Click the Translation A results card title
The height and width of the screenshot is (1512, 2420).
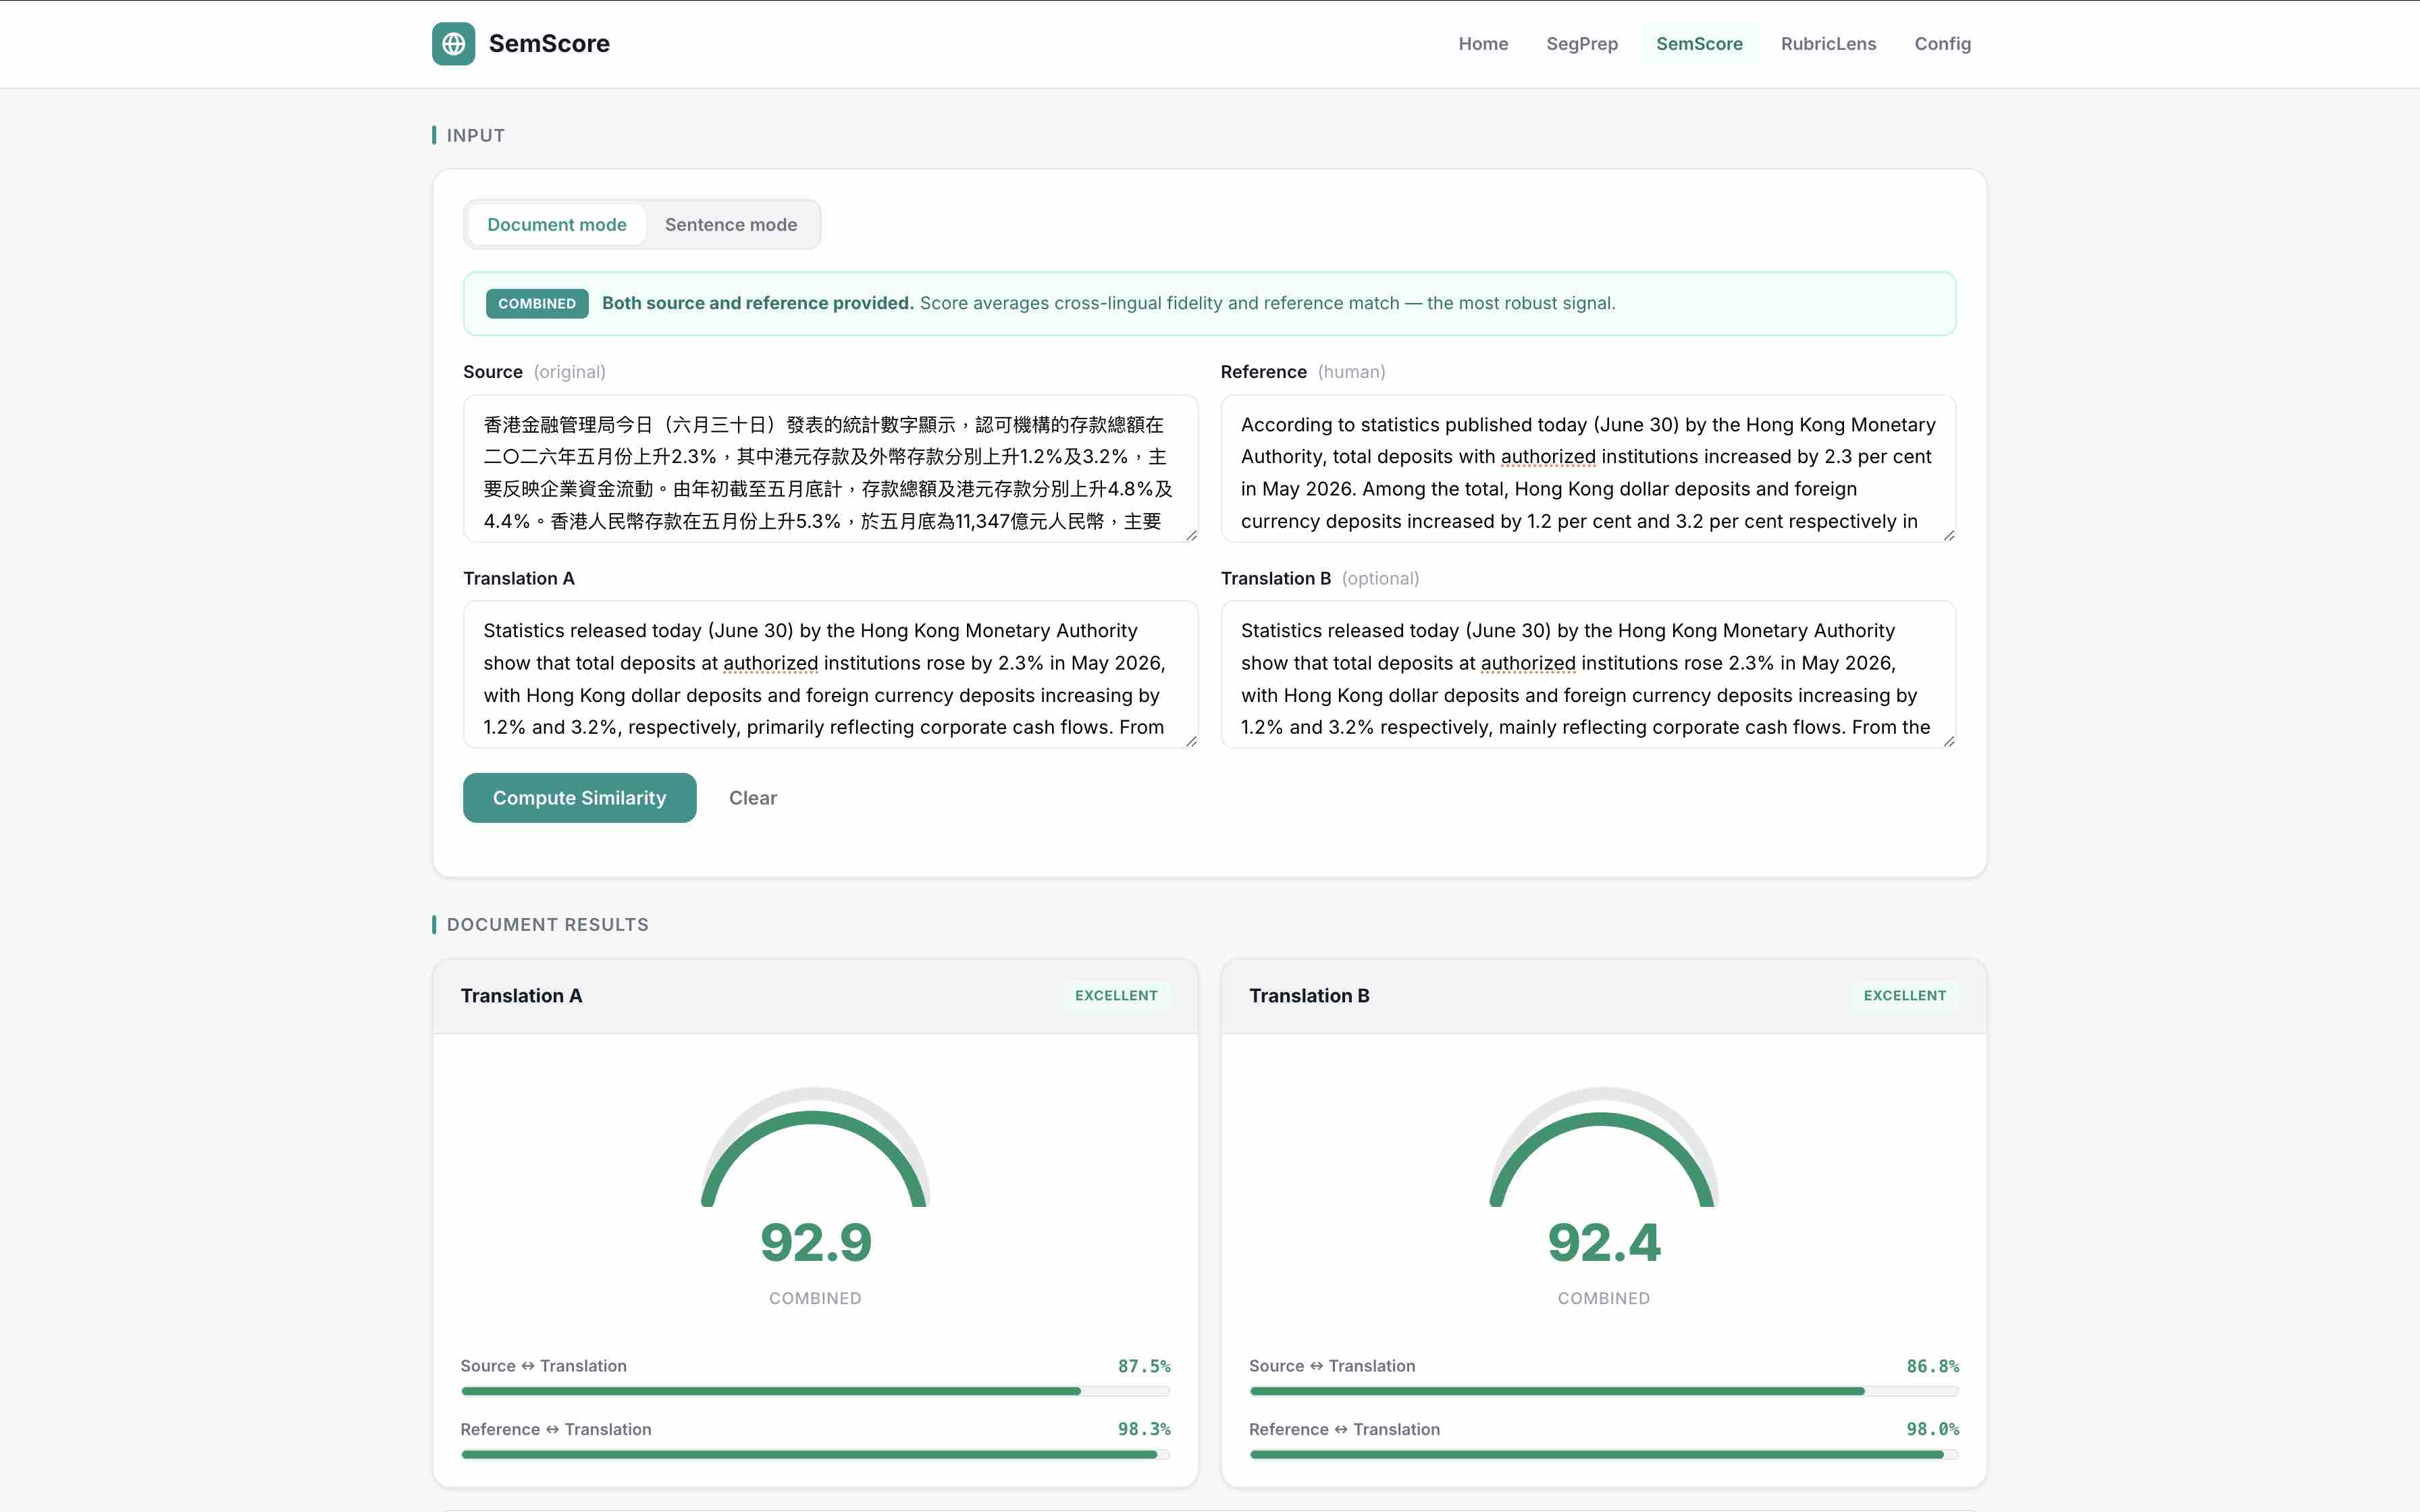[x=521, y=995]
